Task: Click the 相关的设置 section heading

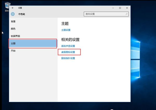Action: click(70, 40)
